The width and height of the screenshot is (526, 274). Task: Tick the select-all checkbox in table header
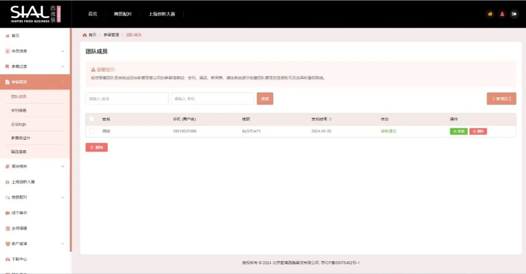92,119
